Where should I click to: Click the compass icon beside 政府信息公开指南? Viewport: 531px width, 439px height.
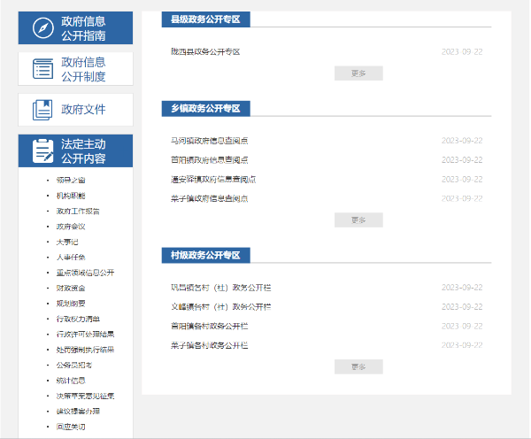(x=43, y=28)
